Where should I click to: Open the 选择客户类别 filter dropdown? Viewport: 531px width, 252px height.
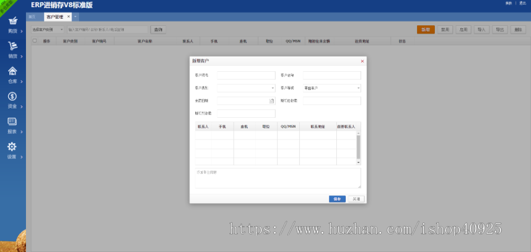tap(48, 29)
